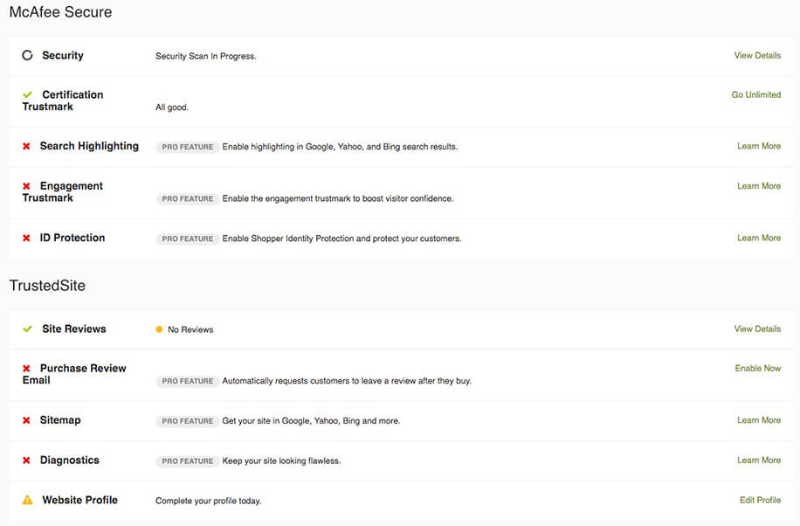Click the Security scan spinner icon
The width and height of the screenshot is (800, 526).
(28, 55)
